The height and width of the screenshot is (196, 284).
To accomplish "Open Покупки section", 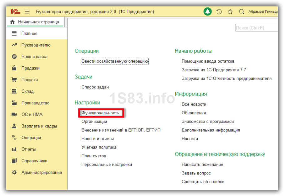I will point(37,79).
